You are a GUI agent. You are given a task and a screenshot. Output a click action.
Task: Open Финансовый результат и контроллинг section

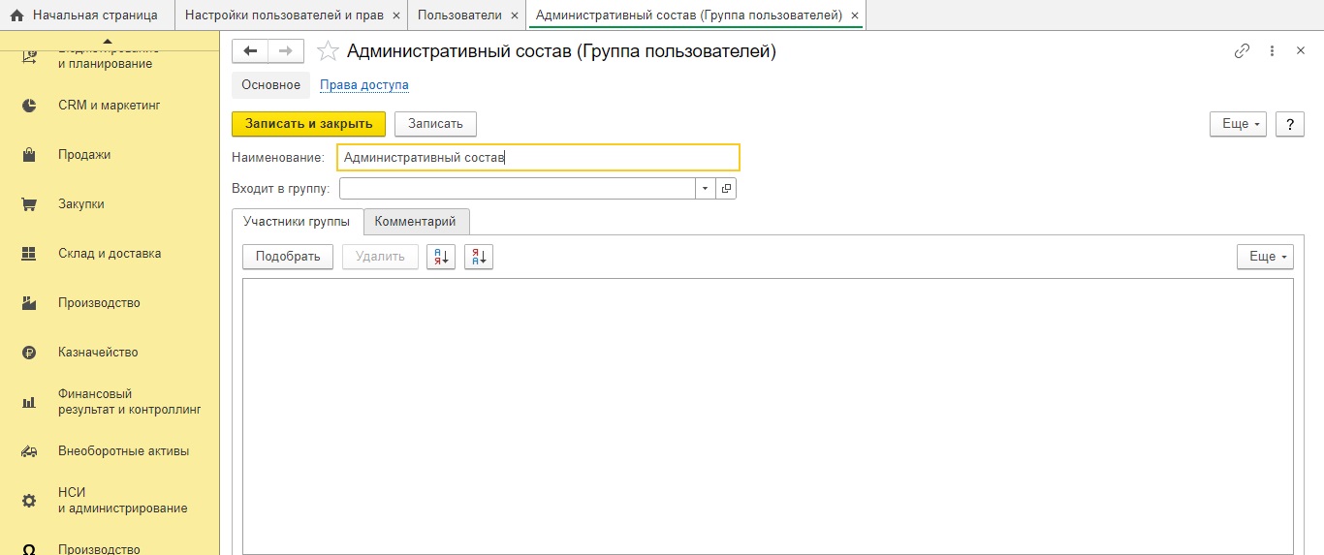click(110, 401)
